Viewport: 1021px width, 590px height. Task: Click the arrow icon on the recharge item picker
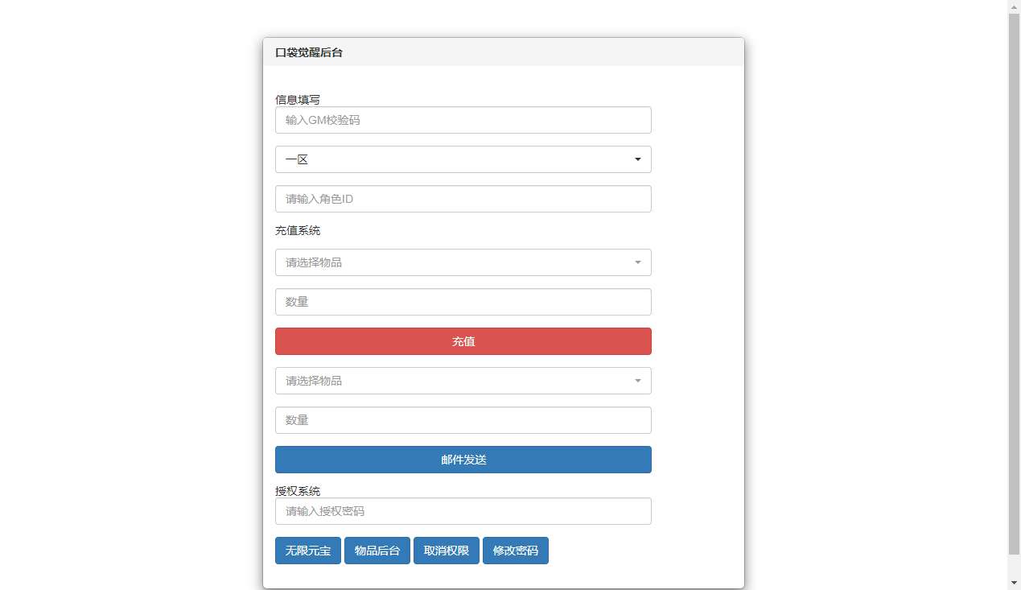(637, 262)
